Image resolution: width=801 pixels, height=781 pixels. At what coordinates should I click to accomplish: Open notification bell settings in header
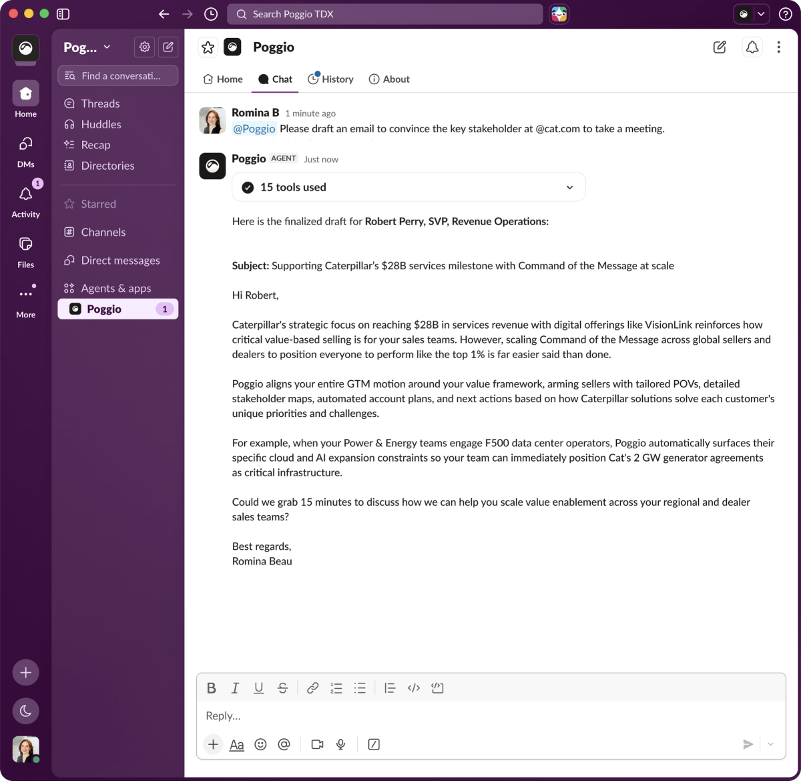[752, 47]
